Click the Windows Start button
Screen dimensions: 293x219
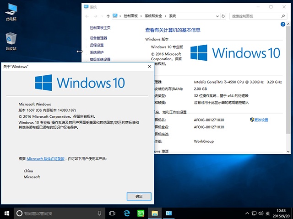click(x=6, y=213)
